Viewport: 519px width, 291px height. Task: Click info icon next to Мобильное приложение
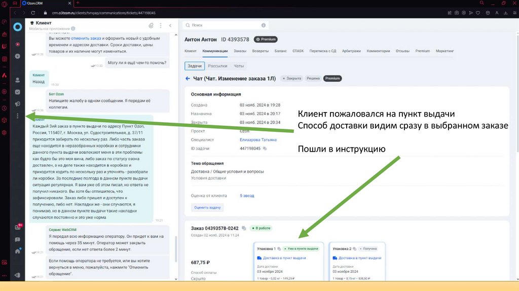pos(73,28)
